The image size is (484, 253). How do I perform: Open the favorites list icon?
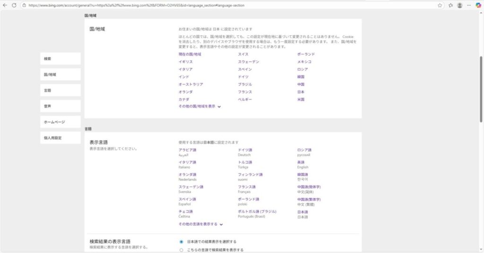click(450, 5)
